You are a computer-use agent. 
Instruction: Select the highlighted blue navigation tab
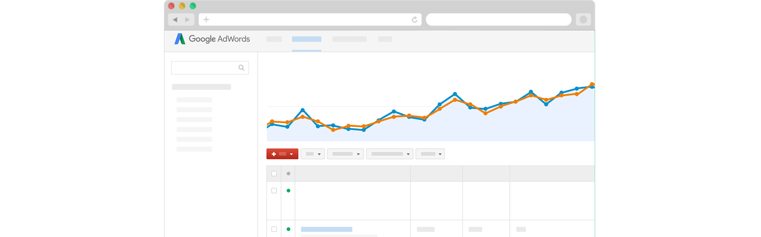point(307,39)
